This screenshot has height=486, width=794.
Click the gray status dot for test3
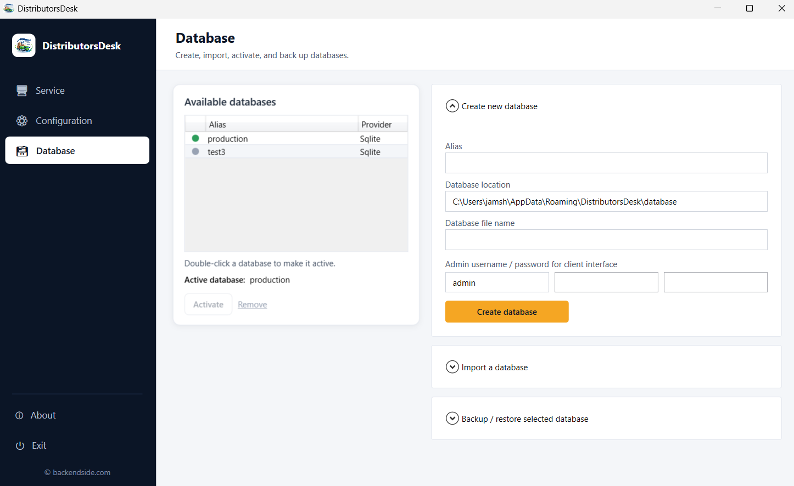point(195,151)
